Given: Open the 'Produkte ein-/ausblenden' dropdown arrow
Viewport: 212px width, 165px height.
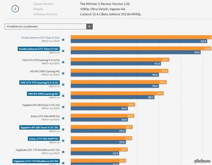Looking at the screenshot, I should click(x=89, y=26).
